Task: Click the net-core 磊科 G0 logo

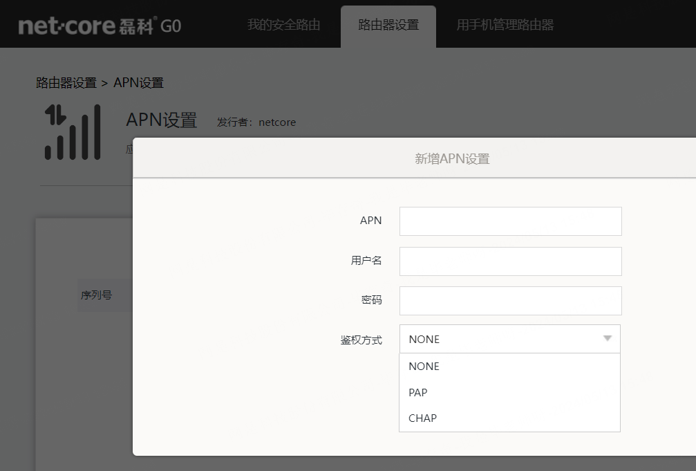Action: [100, 26]
